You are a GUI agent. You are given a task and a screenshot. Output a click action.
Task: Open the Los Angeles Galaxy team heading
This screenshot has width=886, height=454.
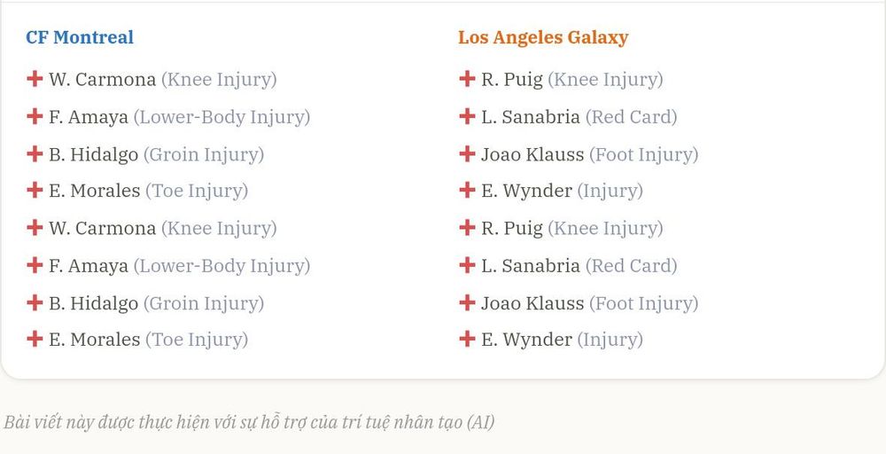[x=543, y=38]
